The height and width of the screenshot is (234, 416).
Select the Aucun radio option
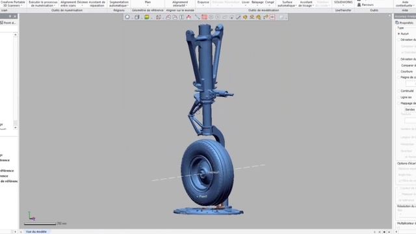click(x=398, y=34)
